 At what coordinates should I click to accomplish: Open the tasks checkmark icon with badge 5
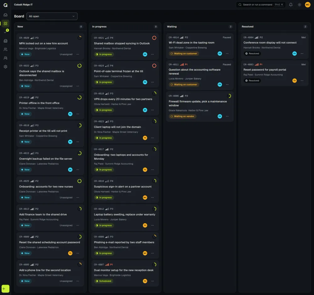click(x=5, y=32)
